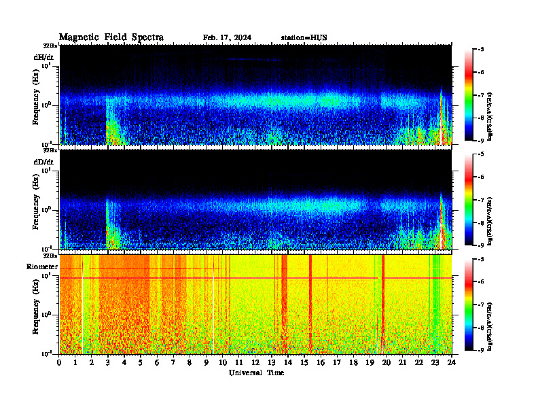538x416 pixels.
Task: Click the "4" hour tick label on time axis
Action: click(124, 362)
